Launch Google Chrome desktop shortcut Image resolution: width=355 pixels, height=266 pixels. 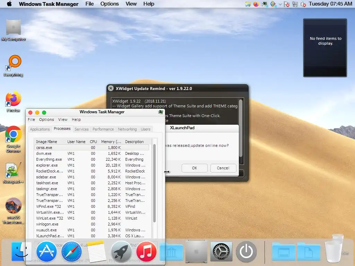pos(14,139)
